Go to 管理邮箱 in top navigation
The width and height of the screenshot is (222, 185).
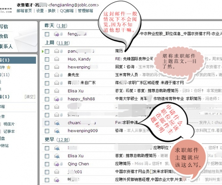pyautogui.click(x=85, y=11)
